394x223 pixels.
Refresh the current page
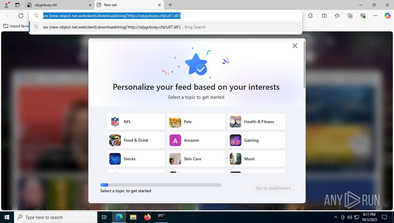click(x=21, y=16)
